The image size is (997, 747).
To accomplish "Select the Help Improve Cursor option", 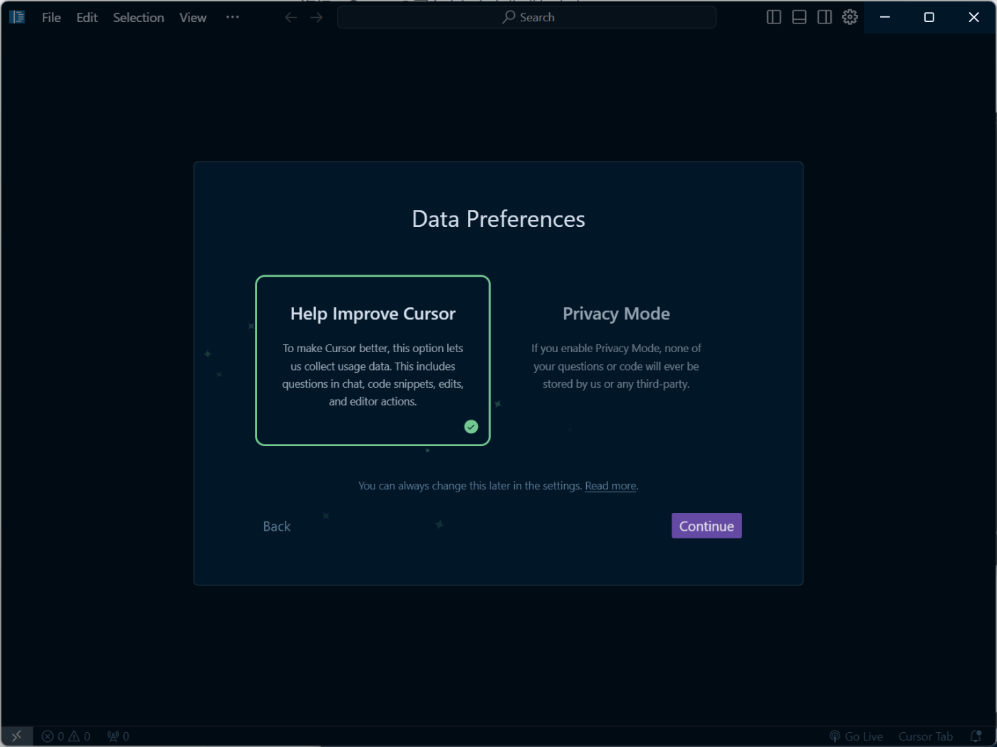I will point(372,360).
